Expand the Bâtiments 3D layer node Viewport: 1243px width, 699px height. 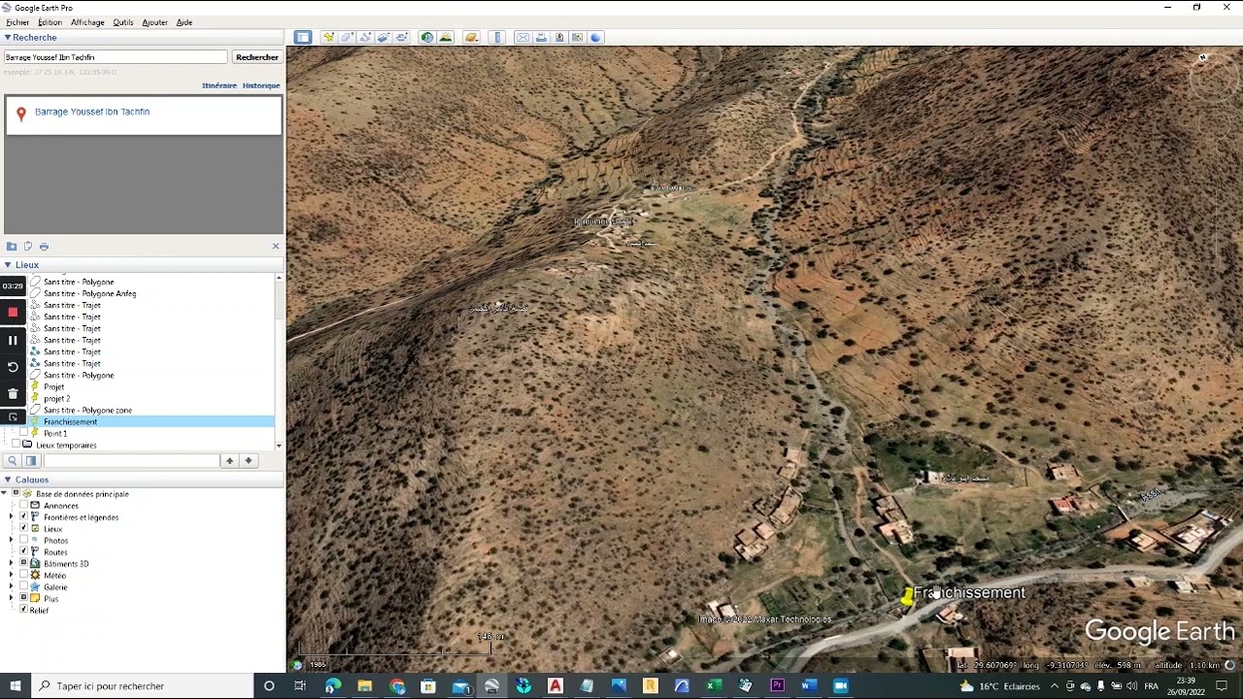[x=11, y=563]
